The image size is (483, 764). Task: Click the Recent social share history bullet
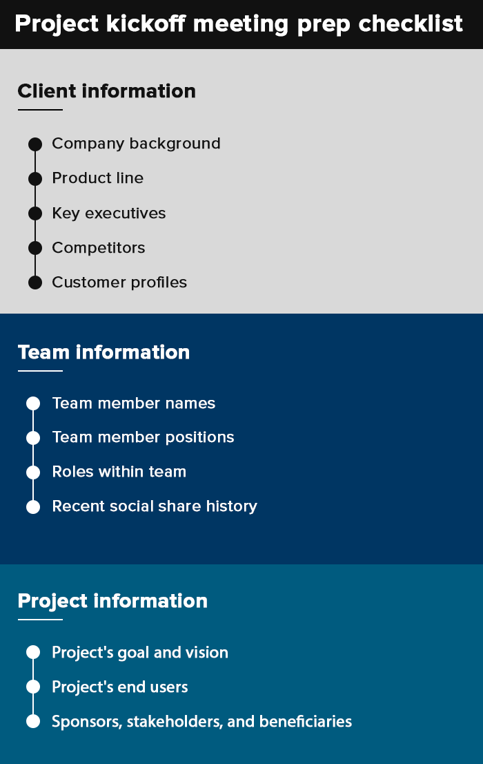point(33,507)
